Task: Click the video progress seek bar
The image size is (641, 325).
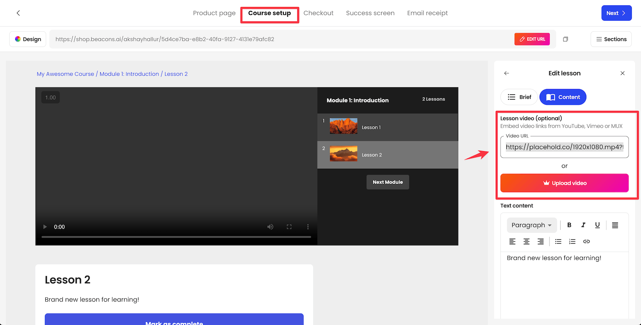Action: pos(176,237)
